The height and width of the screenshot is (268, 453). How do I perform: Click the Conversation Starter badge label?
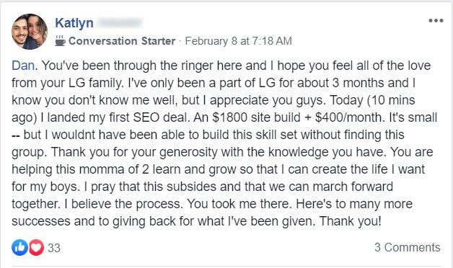[x=122, y=41]
